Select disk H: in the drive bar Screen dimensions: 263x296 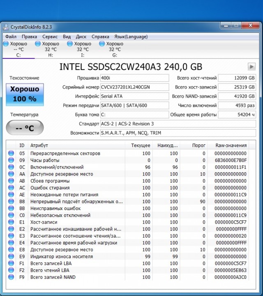(x=51, y=49)
